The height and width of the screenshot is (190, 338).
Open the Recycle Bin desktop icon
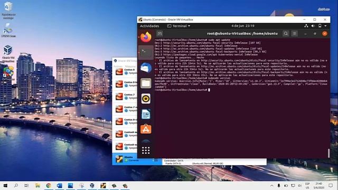8,10
